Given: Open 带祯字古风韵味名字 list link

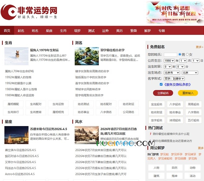Looking at the screenshot, I should 88,89.
